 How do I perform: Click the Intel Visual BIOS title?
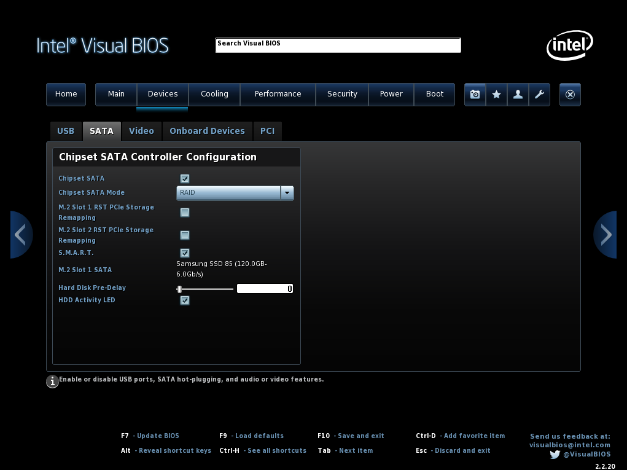point(103,45)
